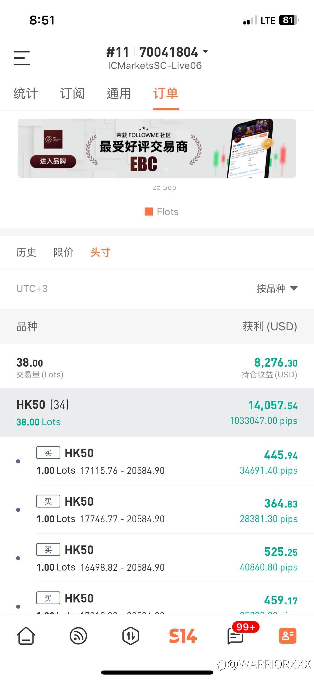Open messages with 99+ badge

point(236,636)
